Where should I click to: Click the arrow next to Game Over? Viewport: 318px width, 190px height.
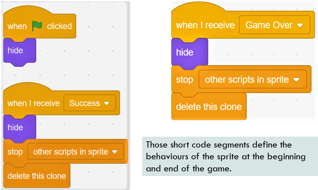tap(300, 25)
